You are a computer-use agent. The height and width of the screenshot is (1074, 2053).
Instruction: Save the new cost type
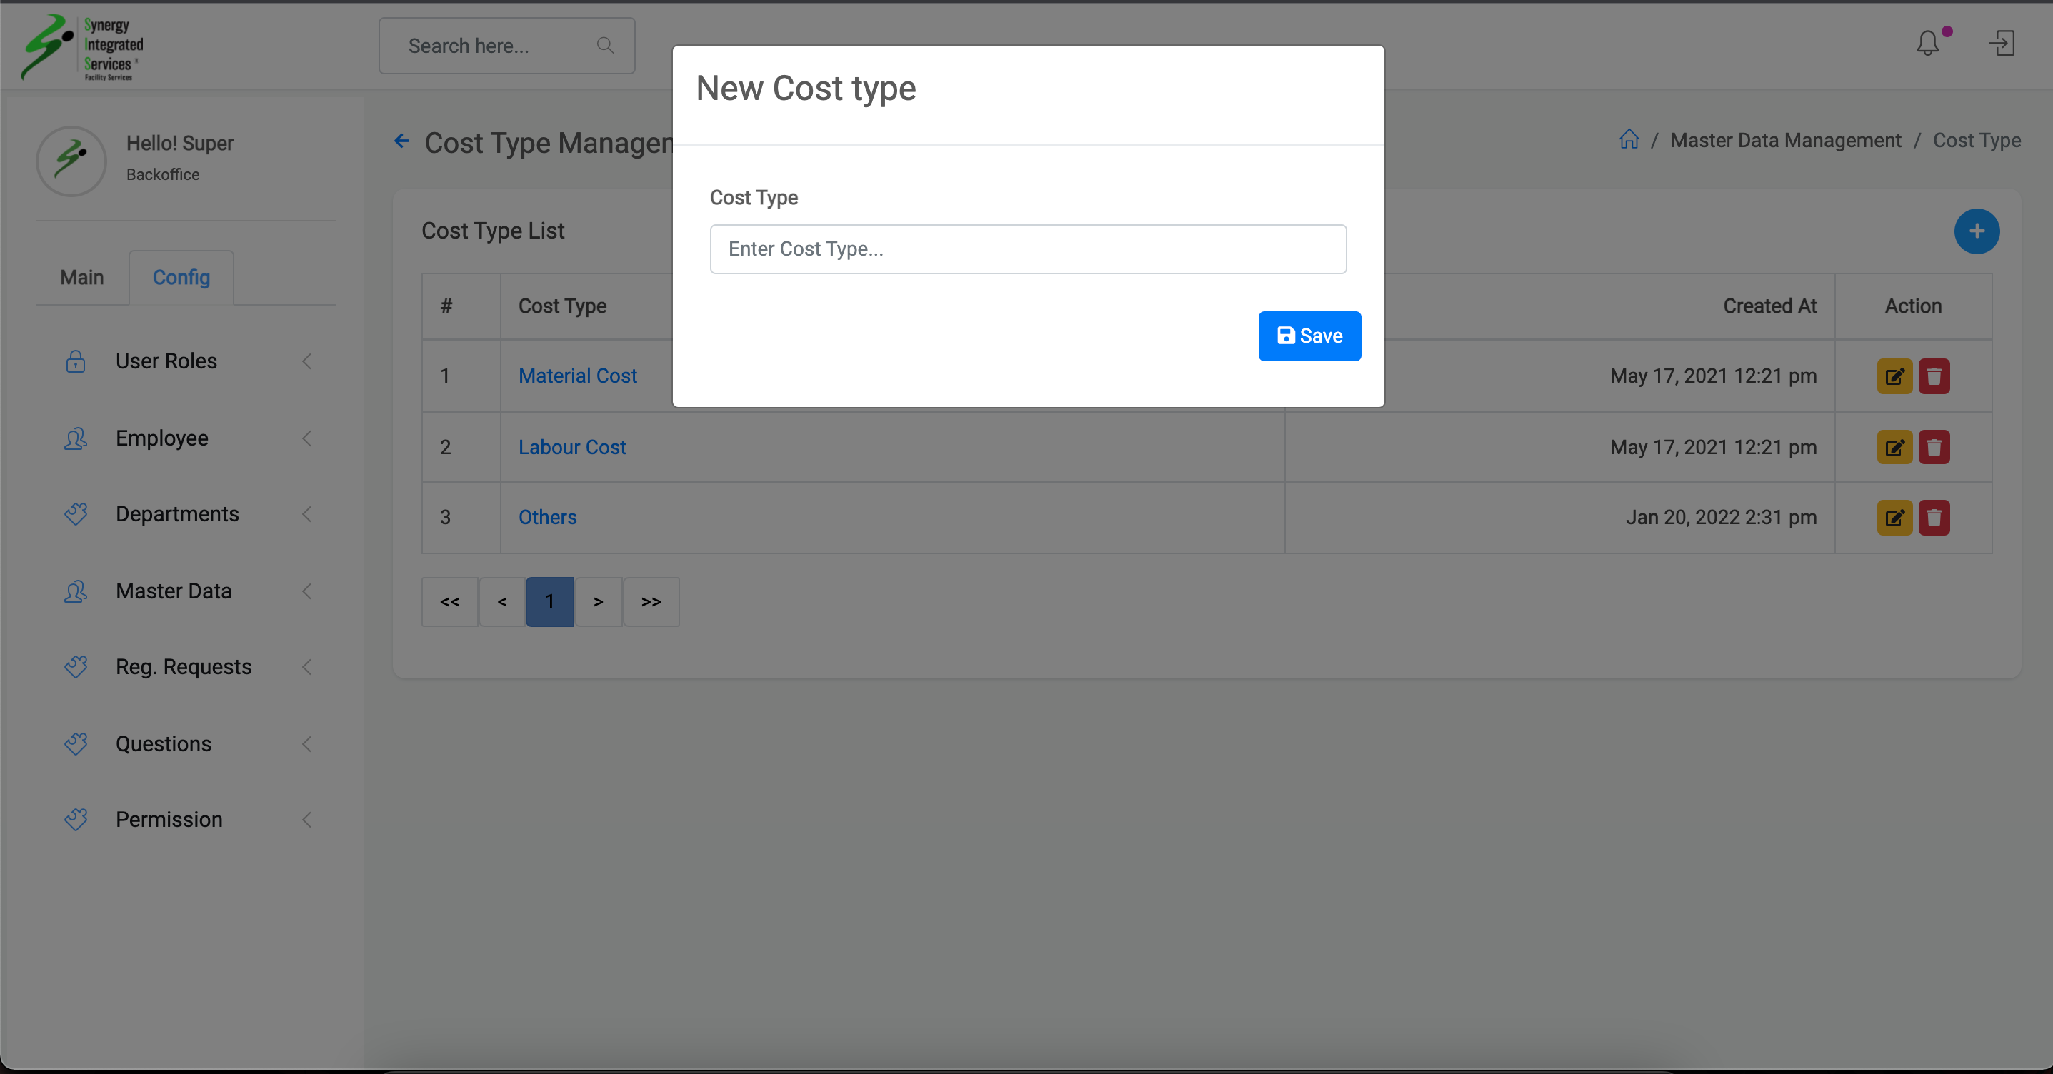pos(1309,336)
